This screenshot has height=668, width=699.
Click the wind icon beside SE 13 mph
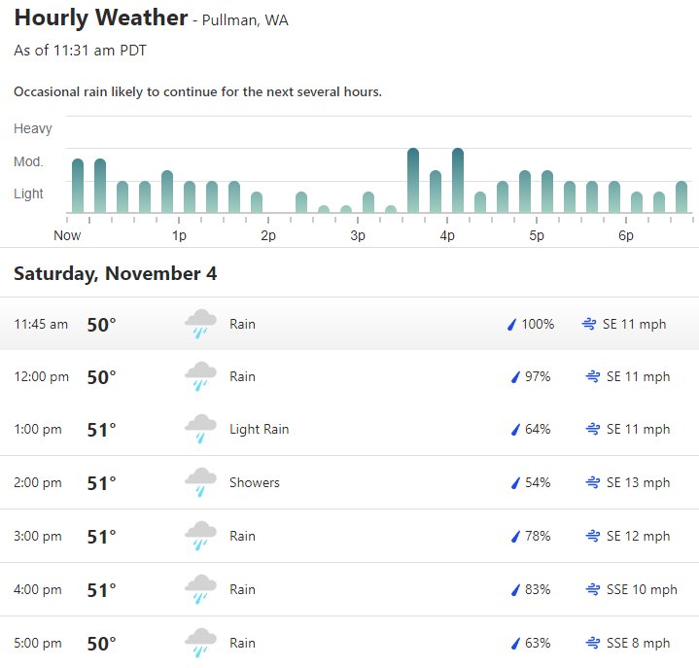(x=592, y=482)
